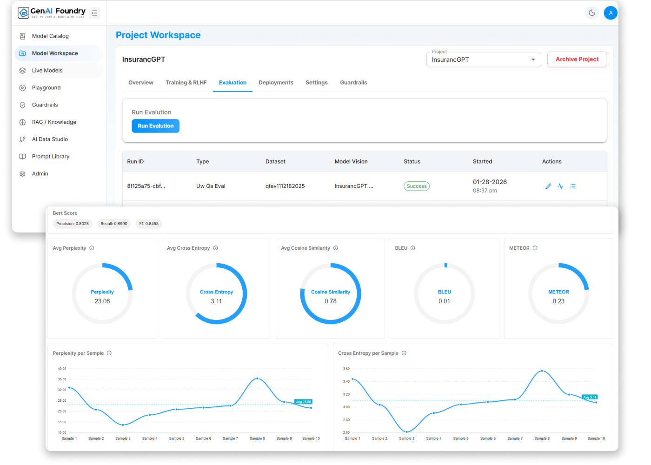Select the Sample 8 peak on Perplexity chart
The height and width of the screenshot is (465, 651).
(257, 379)
